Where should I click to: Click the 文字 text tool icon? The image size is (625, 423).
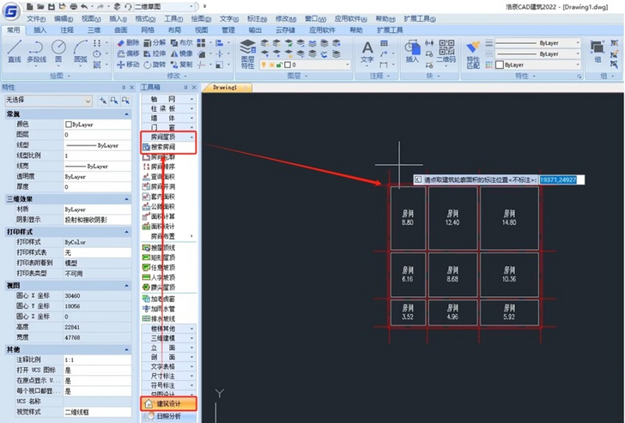[x=367, y=52]
